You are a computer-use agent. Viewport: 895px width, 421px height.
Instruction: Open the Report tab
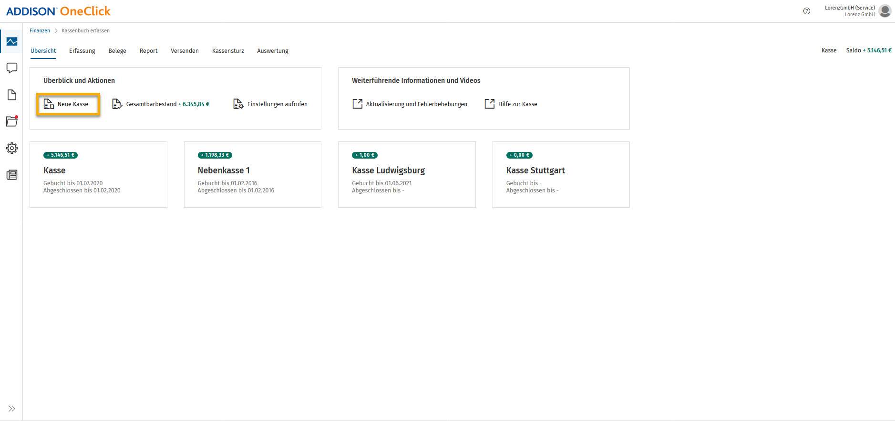coord(148,51)
